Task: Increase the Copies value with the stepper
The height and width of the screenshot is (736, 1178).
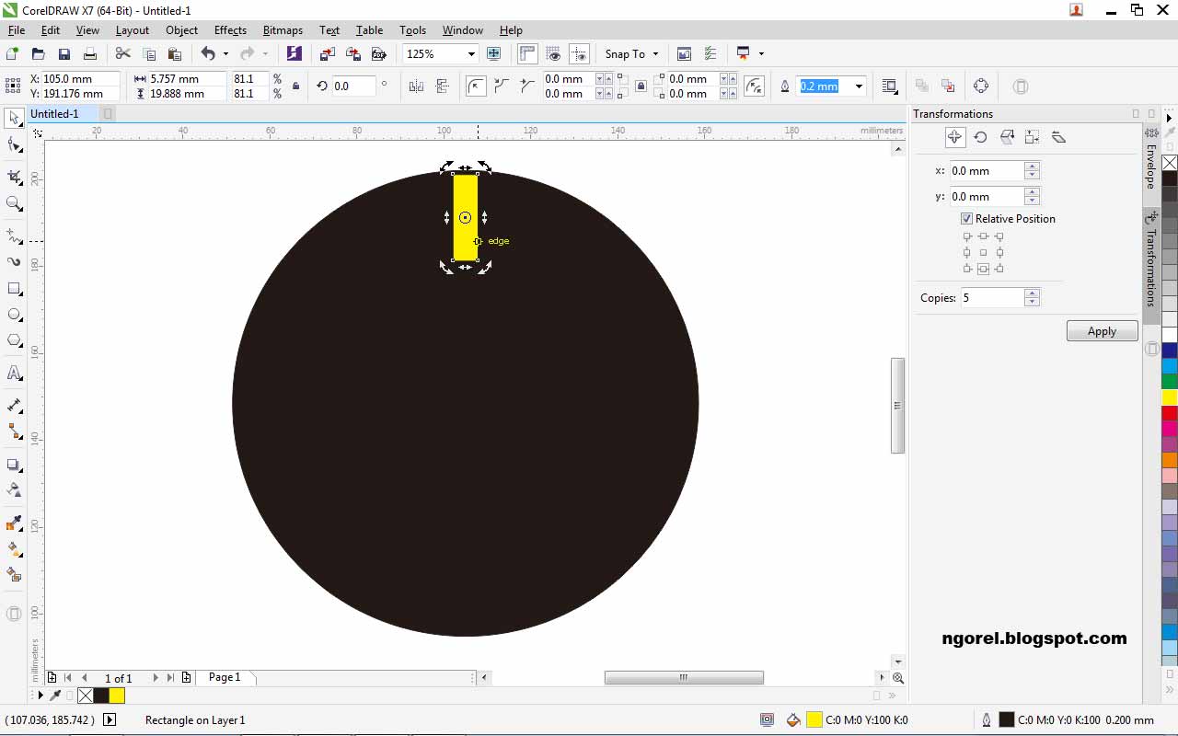Action: pos(1032,293)
